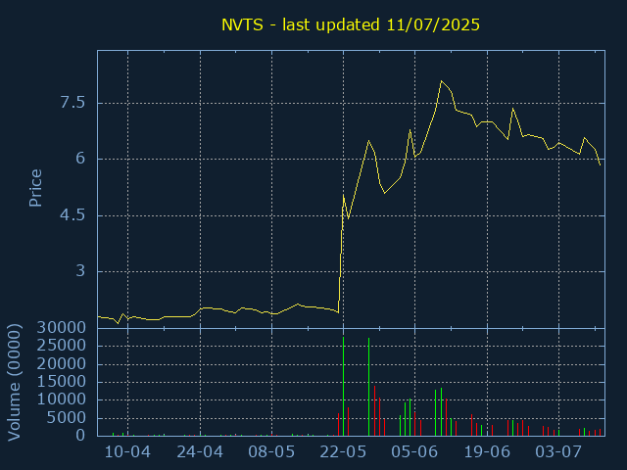Image resolution: width=627 pixels, height=470 pixels.
Task: Click the 20000 volume axis value
Action: (x=61, y=364)
